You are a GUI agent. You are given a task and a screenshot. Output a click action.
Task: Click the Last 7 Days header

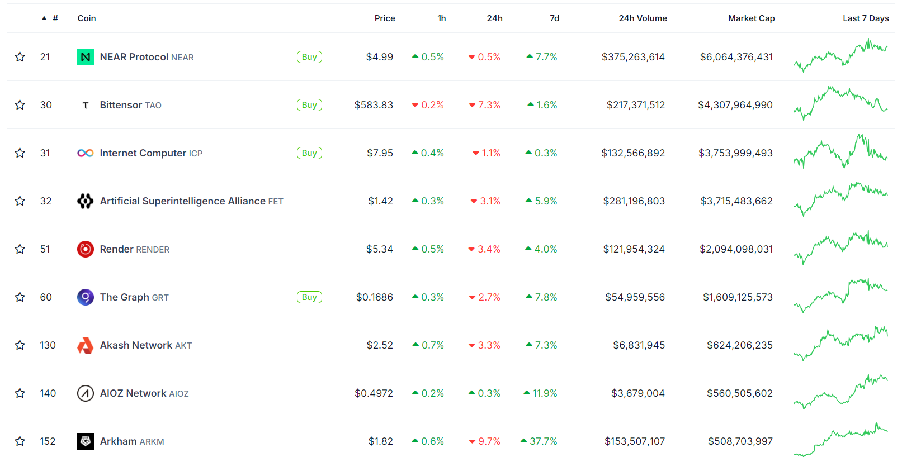pyautogui.click(x=866, y=18)
